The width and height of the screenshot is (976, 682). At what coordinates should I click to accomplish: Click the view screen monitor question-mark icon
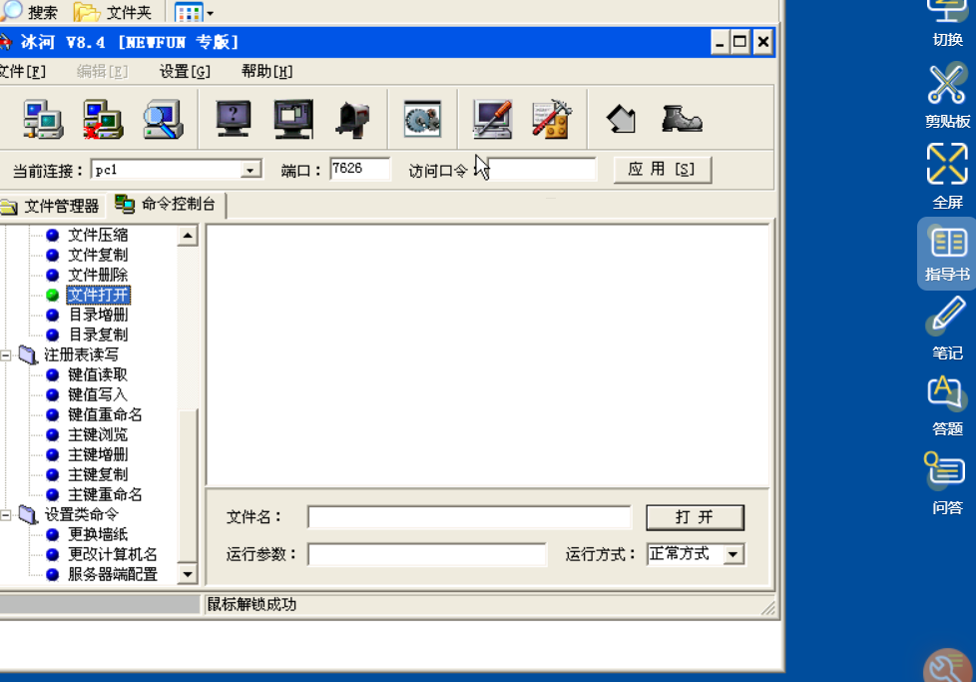pyautogui.click(x=234, y=119)
